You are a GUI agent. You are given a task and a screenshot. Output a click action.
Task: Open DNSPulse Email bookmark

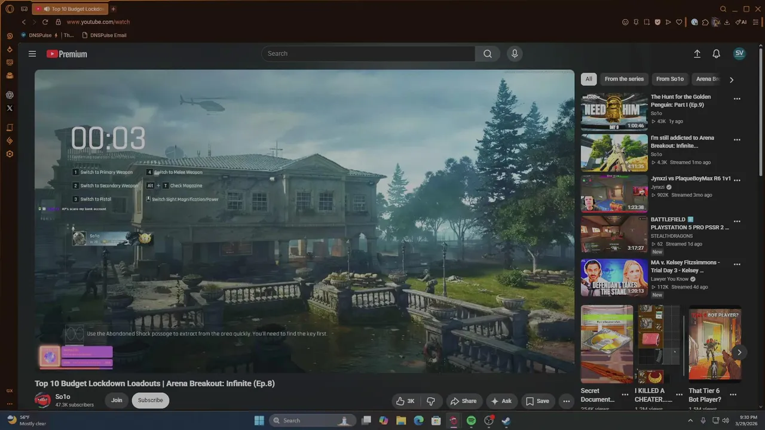coord(104,35)
